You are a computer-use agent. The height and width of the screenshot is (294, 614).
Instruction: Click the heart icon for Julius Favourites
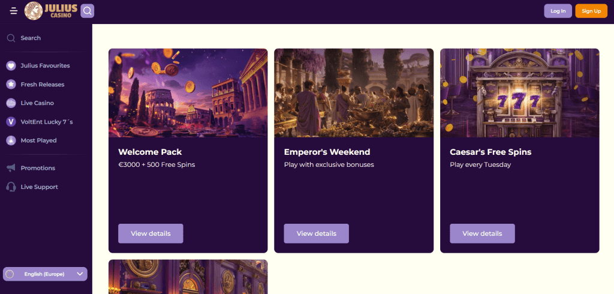pos(11,65)
